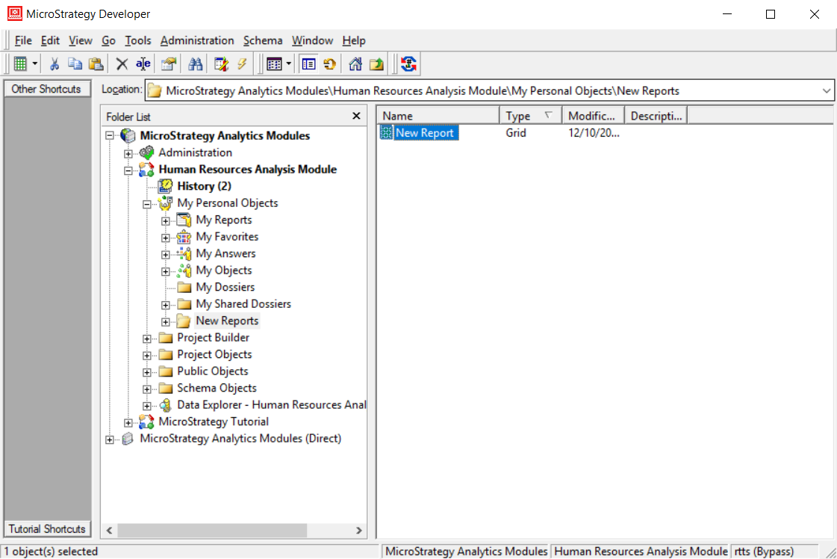This screenshot has width=837, height=559.
Task: Click the My Favorites folder icon
Action: [x=184, y=237]
